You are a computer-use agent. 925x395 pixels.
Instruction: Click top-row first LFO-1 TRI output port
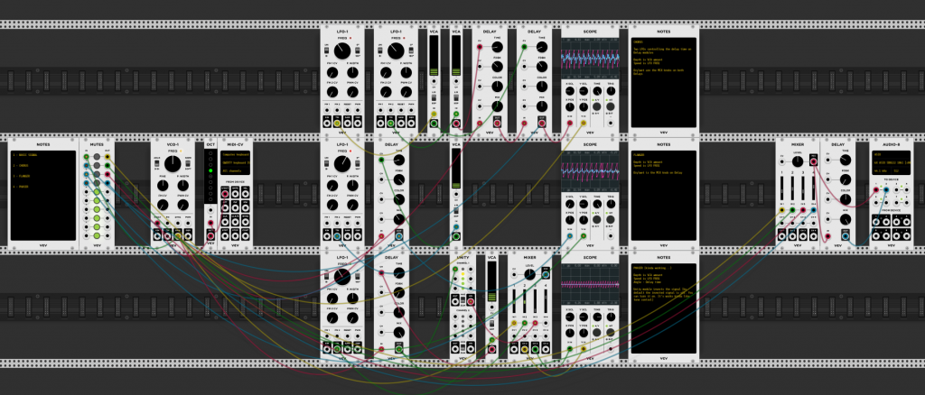tap(337, 123)
